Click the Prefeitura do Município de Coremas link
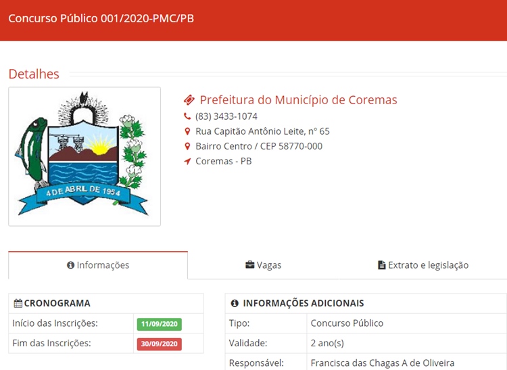This screenshot has height=370, width=507. click(298, 100)
